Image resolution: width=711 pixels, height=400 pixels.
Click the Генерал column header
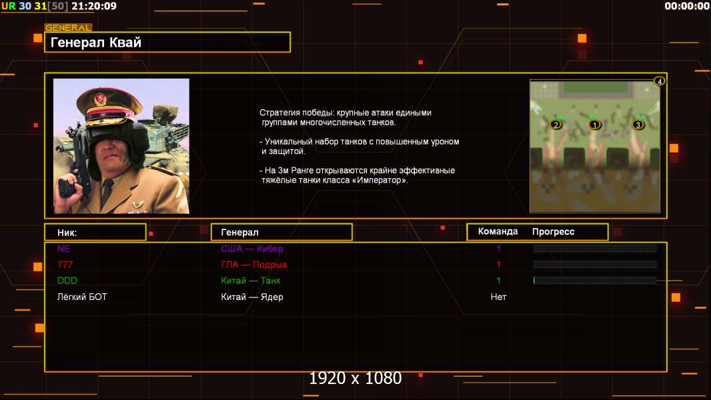[281, 233]
